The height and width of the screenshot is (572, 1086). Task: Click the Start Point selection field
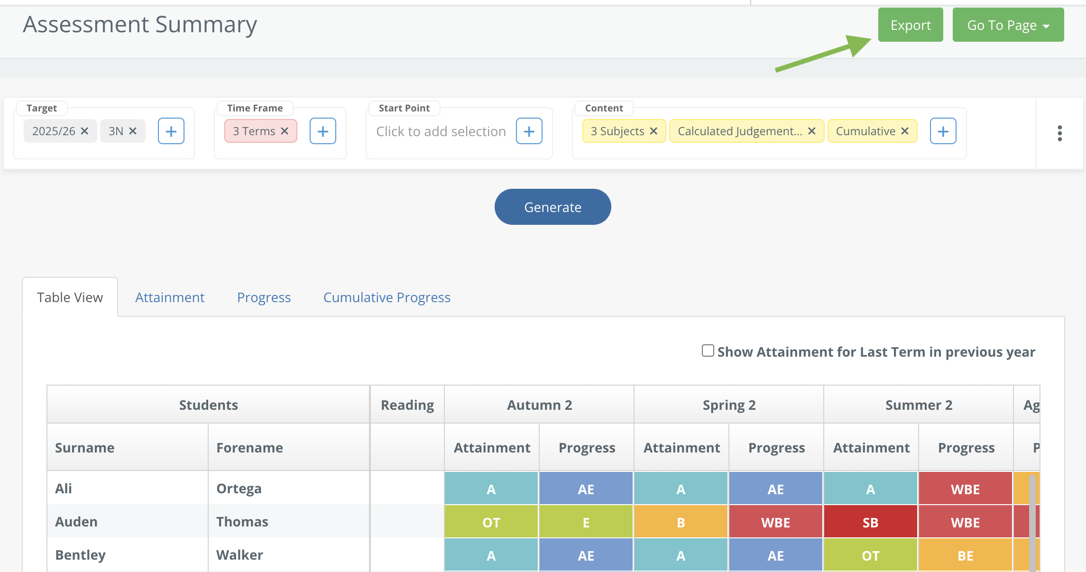point(441,131)
